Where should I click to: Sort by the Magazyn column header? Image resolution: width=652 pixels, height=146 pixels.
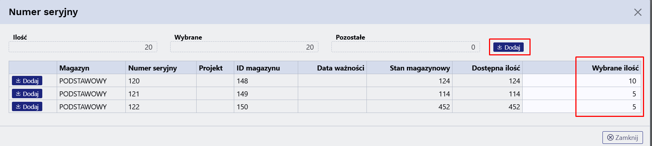[x=91, y=68]
